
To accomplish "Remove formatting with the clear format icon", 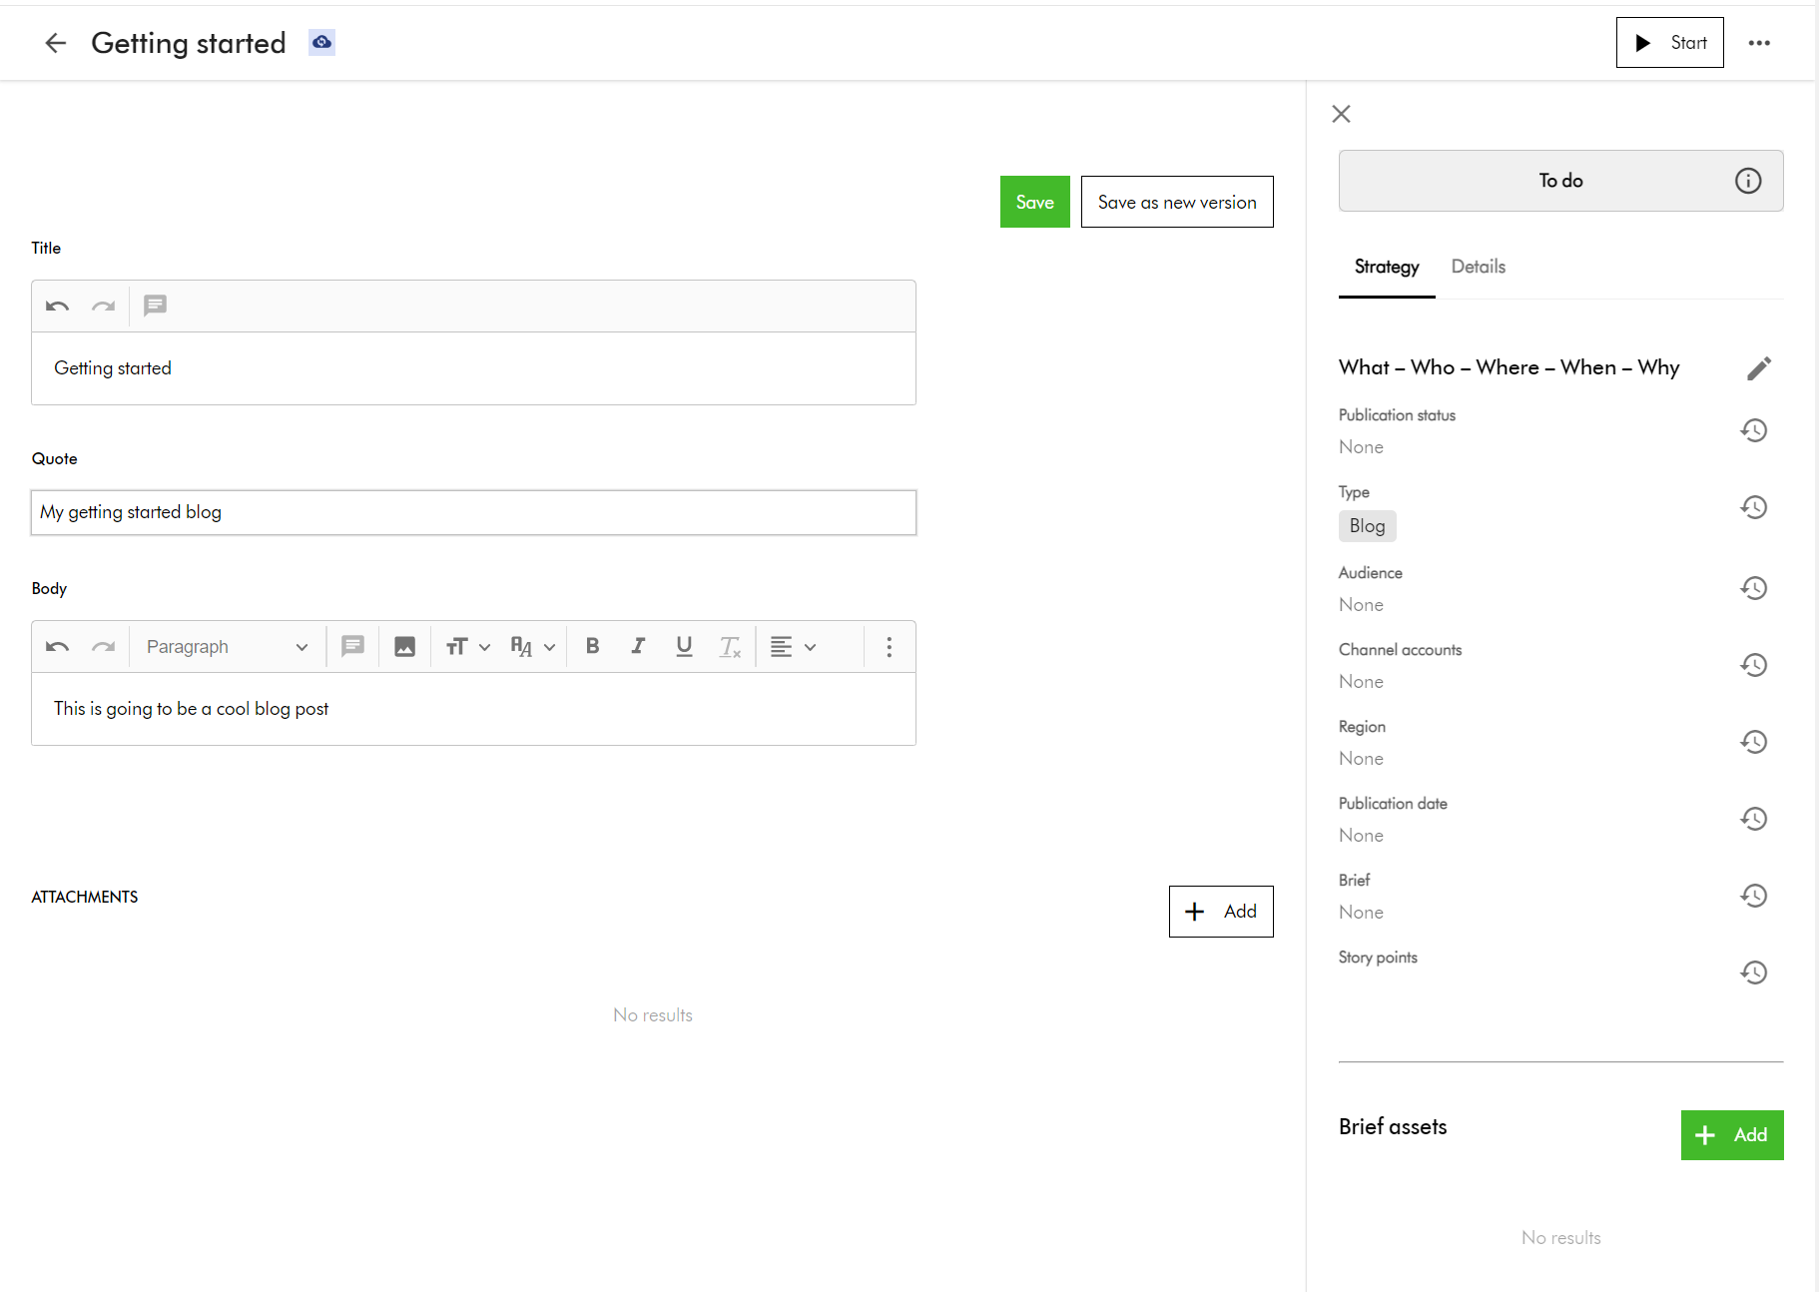I will 730,646.
